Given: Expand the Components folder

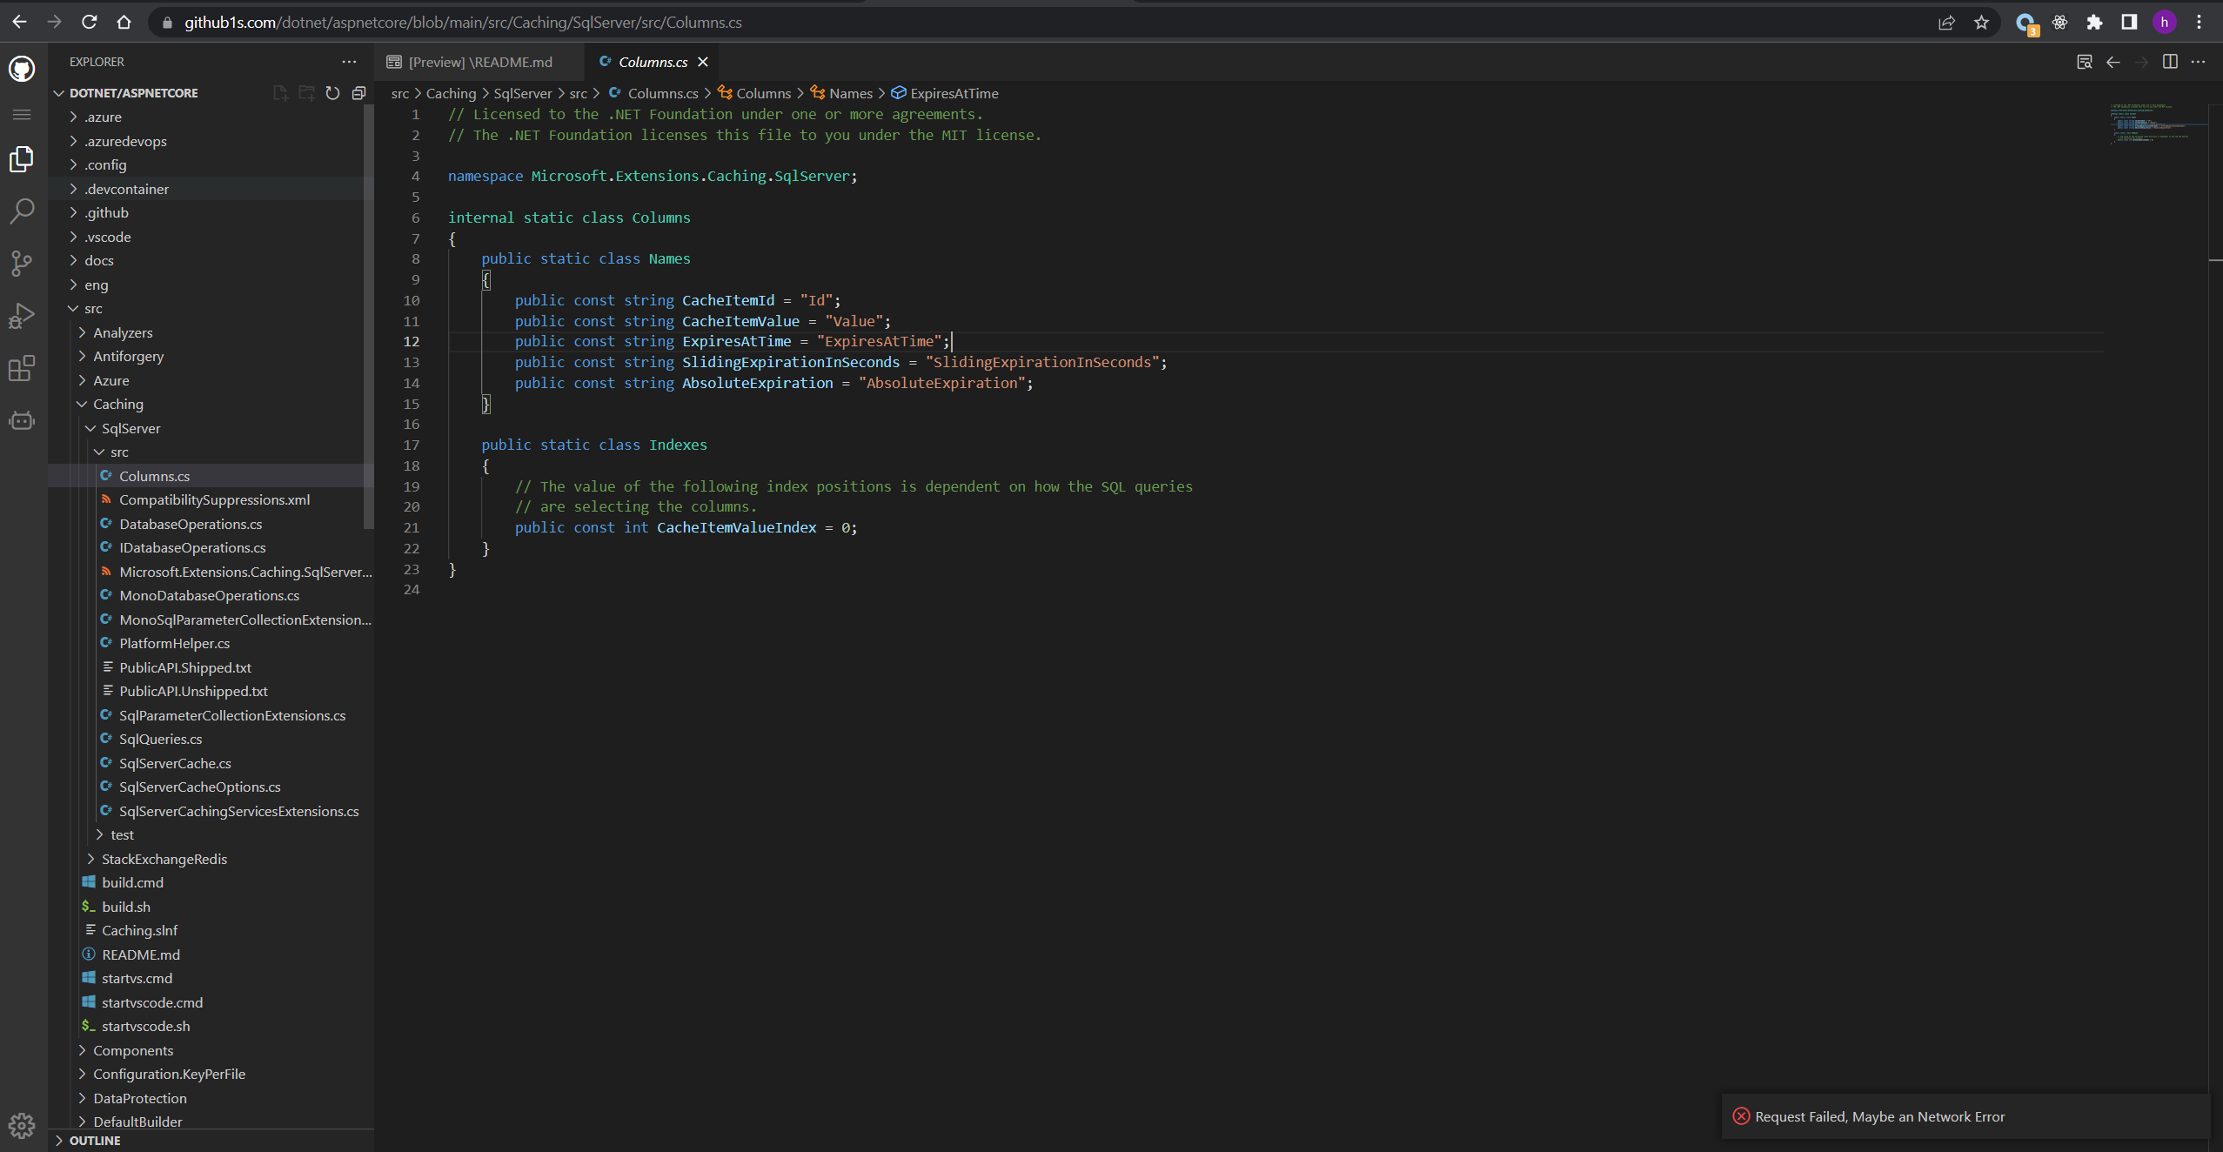Looking at the screenshot, I should pyautogui.click(x=211, y=1050).
